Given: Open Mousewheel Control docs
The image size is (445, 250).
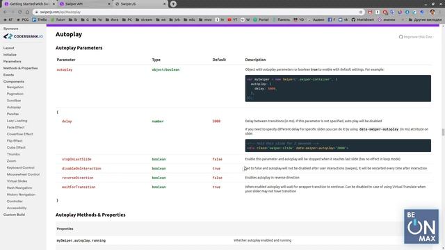Looking at the screenshot, I should tap(23, 174).
